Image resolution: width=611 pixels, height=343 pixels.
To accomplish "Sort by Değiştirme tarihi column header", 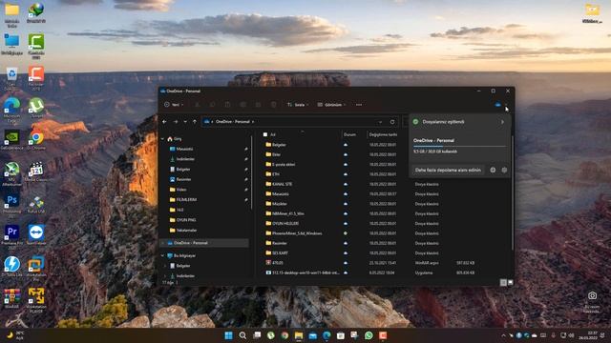I will 383,134.
